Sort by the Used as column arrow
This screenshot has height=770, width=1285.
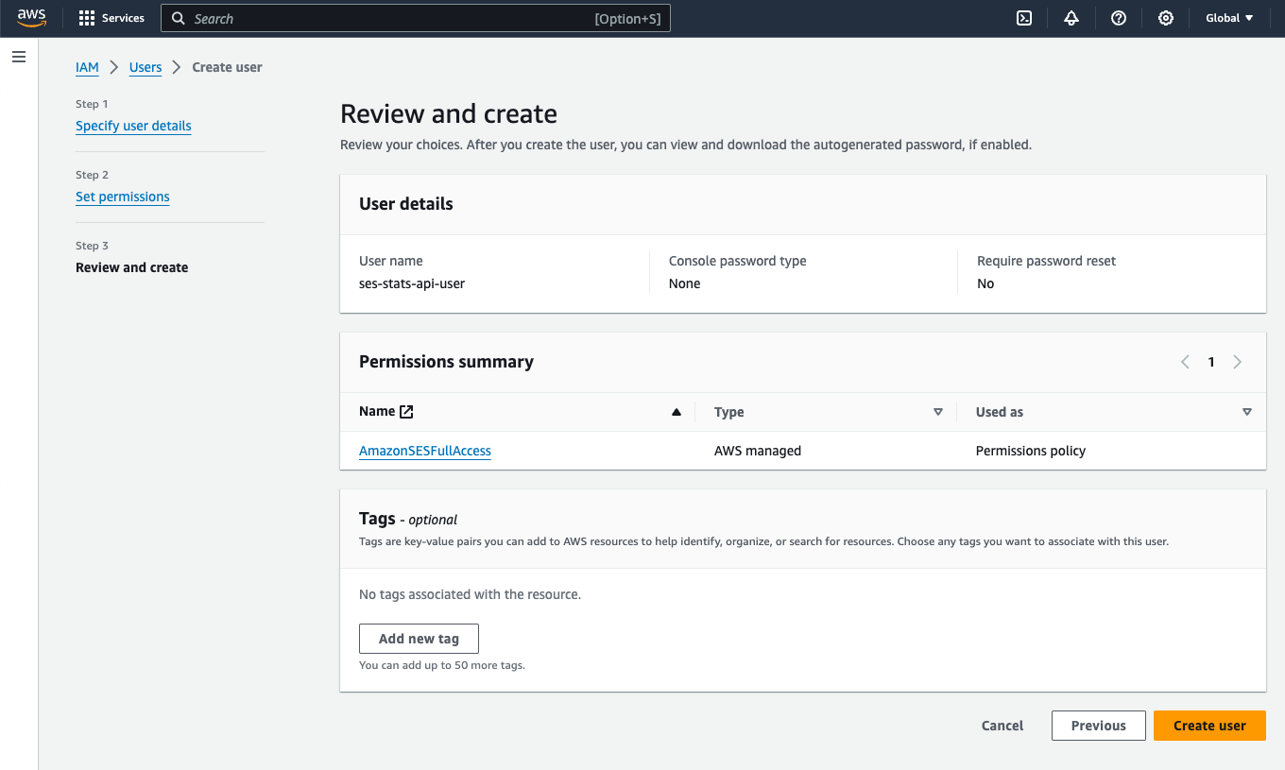pos(1247,412)
